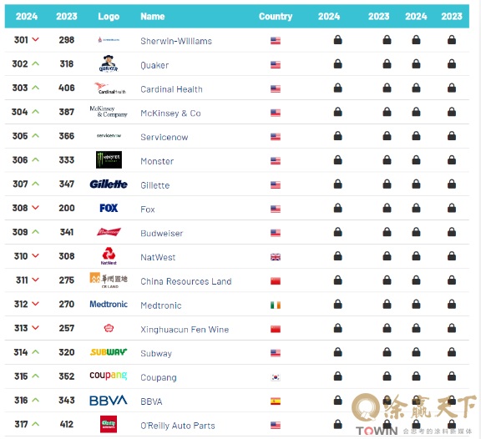Click the lock icon in Sherwin-Williams' first 2024 column
The height and width of the screenshot is (439, 481).
point(337,40)
